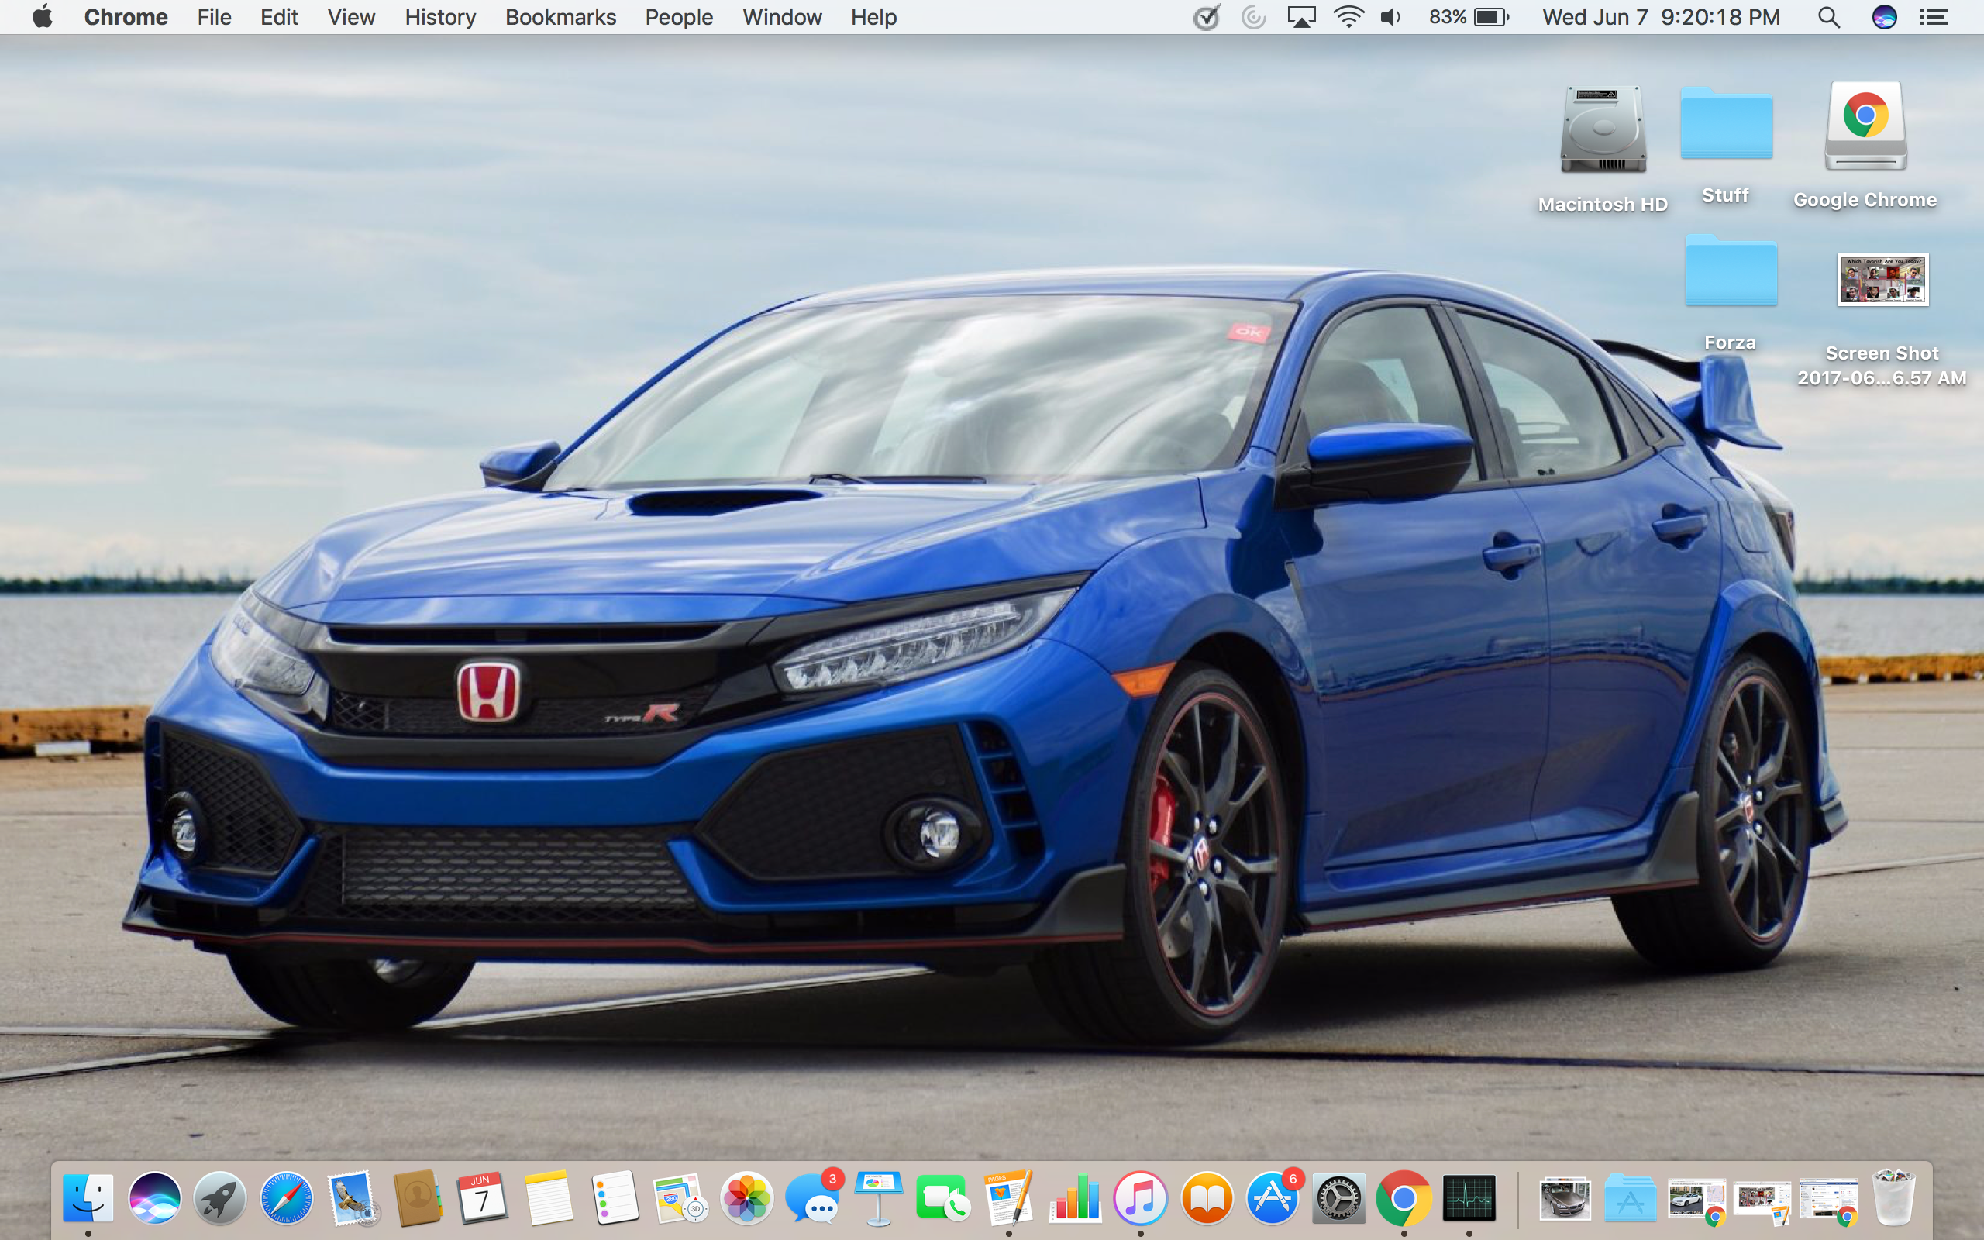This screenshot has height=1240, width=1984.
Task: Open the History menu
Action: point(440,16)
